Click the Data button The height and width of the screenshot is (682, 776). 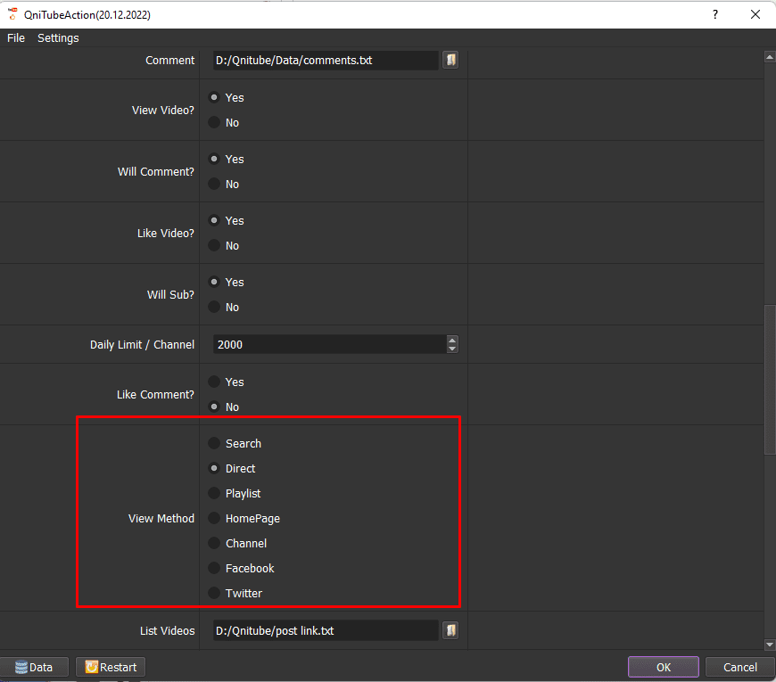(34, 667)
